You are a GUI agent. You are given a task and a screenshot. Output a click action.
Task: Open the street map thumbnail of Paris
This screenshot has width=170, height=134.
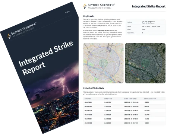pos(103,63)
